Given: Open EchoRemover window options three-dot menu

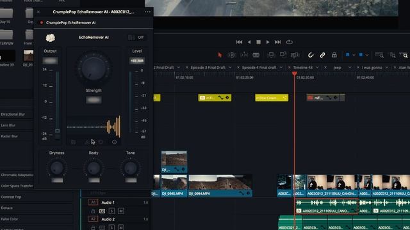Looking at the screenshot, I should point(147,11).
